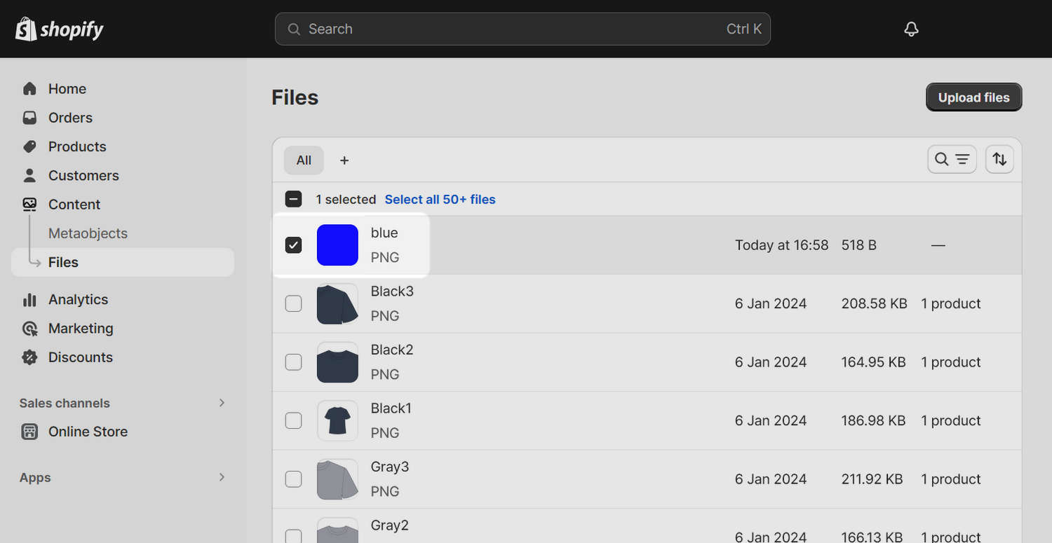The height and width of the screenshot is (543, 1052).
Task: Click the search magnifier icon in top bar
Action: click(294, 29)
